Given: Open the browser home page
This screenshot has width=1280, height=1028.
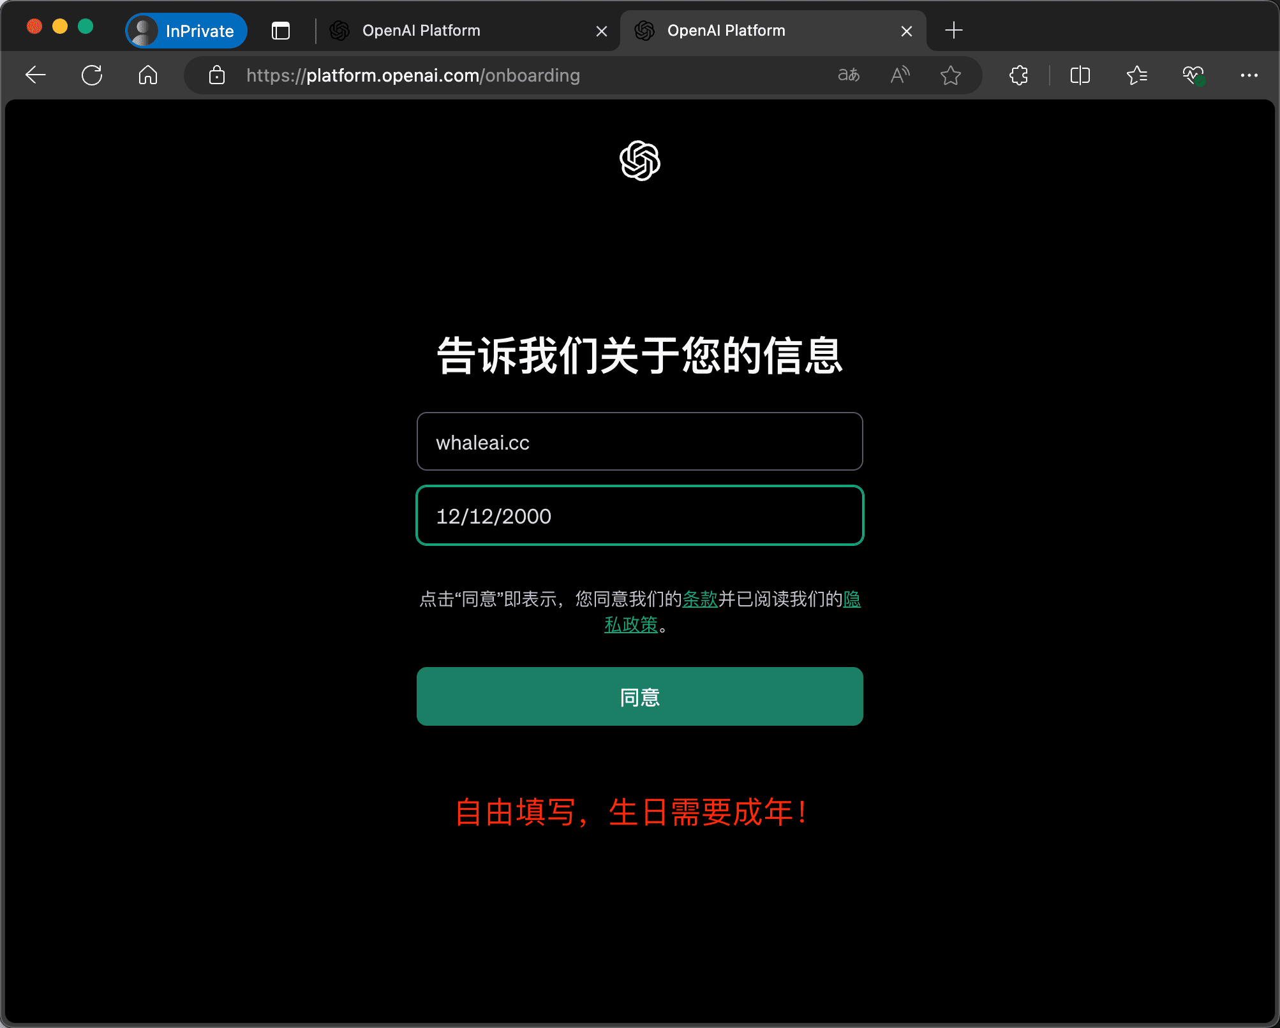Looking at the screenshot, I should coord(148,75).
